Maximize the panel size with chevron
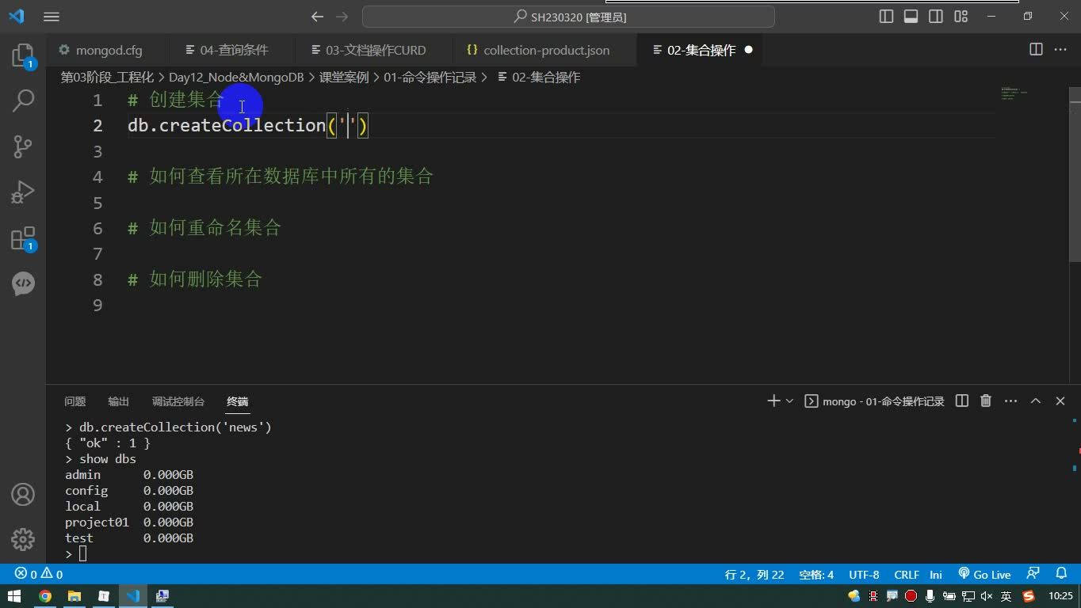Screen dimensions: 1081x608 pos(1036,401)
